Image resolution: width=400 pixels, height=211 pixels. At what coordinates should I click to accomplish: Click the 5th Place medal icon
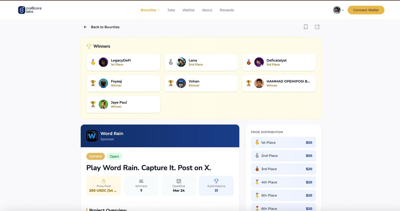click(x=257, y=195)
